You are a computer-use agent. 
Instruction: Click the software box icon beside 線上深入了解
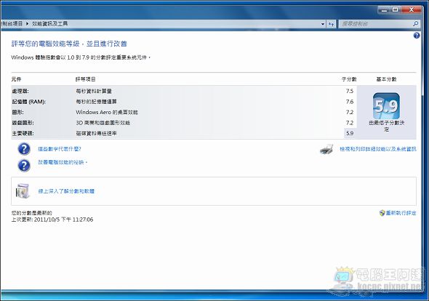click(23, 190)
